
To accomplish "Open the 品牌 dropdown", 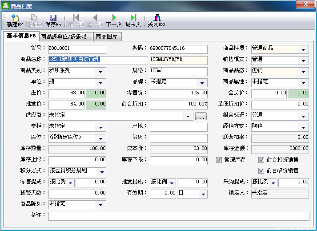I will (x=202, y=83).
